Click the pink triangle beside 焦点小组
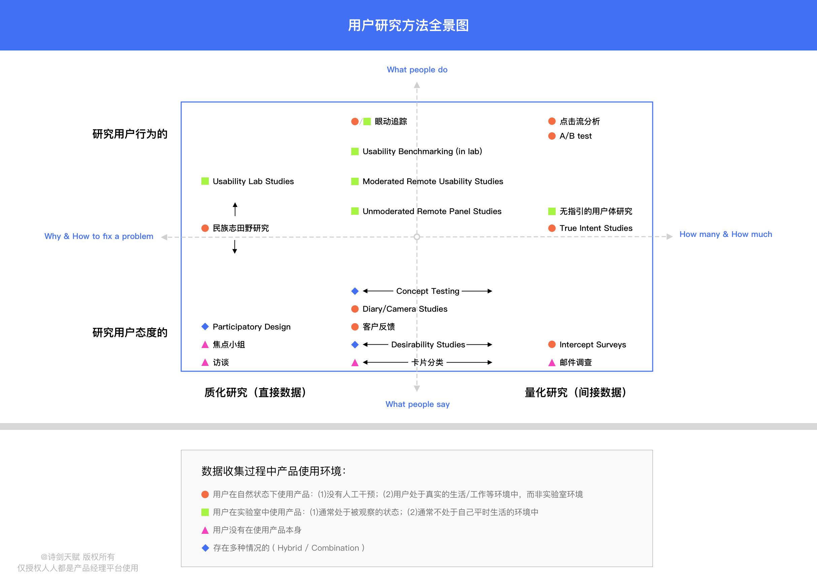This screenshot has width=817, height=587. (205, 345)
